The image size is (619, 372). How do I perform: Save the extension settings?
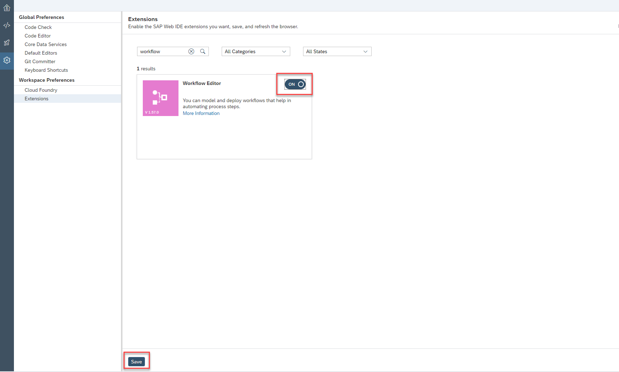tap(137, 361)
